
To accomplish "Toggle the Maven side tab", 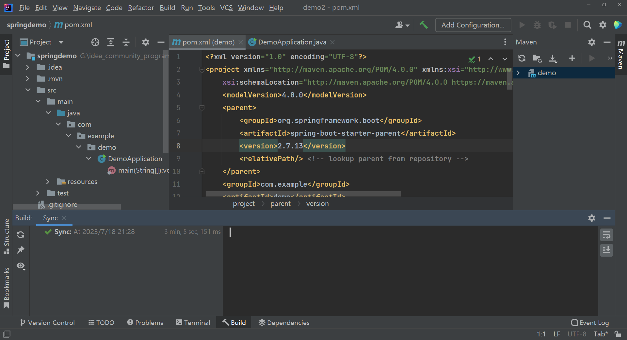I will pos(621,54).
